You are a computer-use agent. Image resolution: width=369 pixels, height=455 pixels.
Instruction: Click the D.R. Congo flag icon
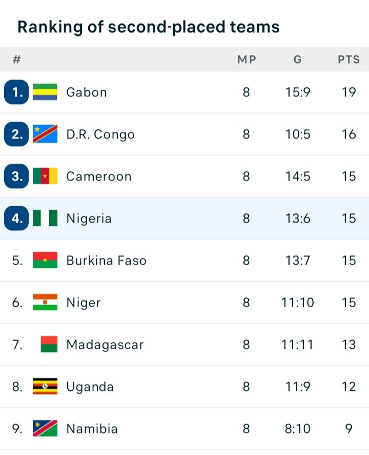point(45,134)
